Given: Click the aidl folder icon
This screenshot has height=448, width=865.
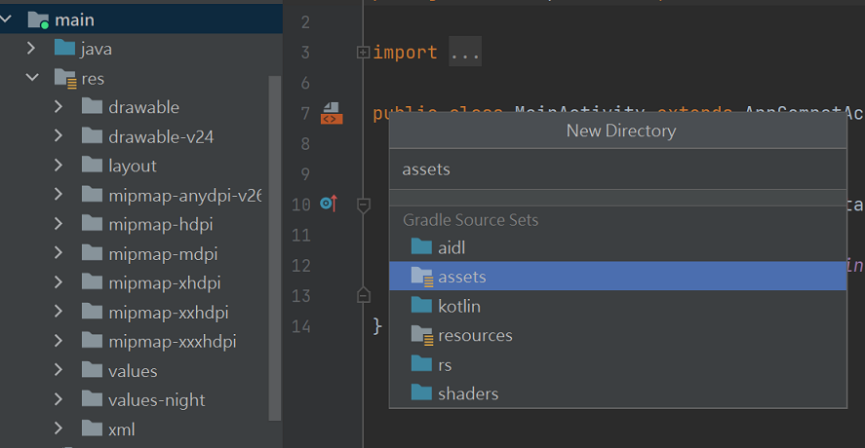Looking at the screenshot, I should pos(421,247).
